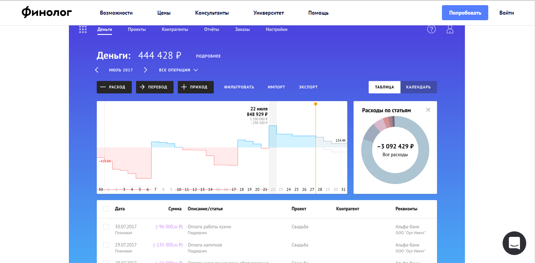The width and height of the screenshot is (535, 263).
Task: Close the Расходы по статьям panel
Action: tap(428, 110)
